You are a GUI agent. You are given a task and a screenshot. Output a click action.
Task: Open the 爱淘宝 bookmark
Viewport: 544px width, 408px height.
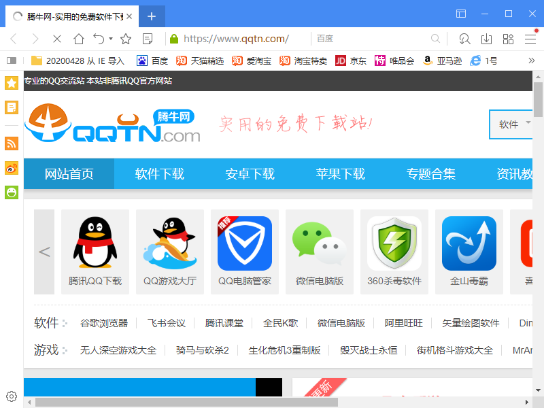pos(252,61)
